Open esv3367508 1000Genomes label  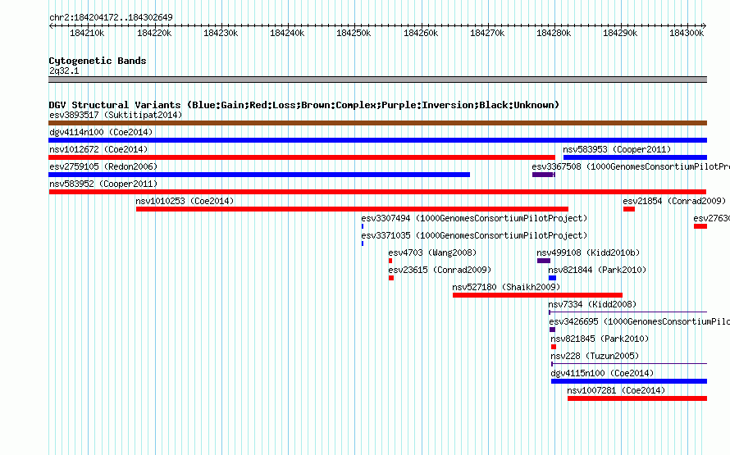pos(631,166)
